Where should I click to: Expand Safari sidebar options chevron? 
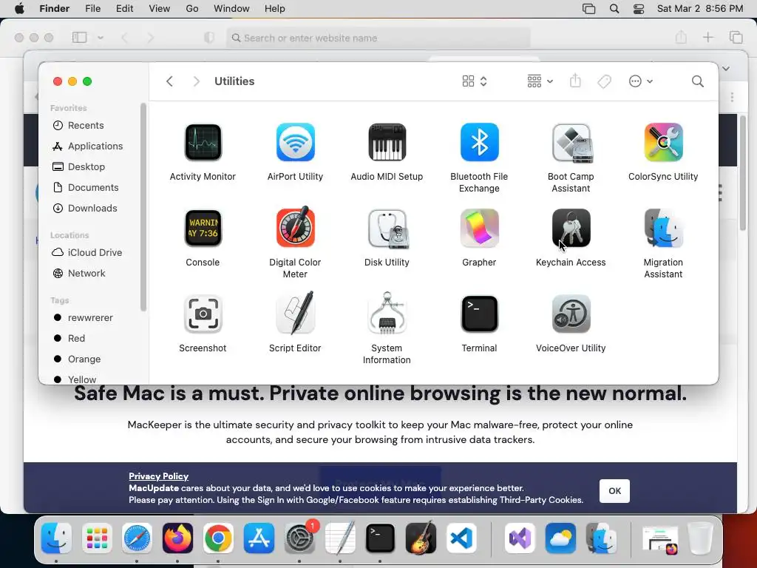coord(101,37)
